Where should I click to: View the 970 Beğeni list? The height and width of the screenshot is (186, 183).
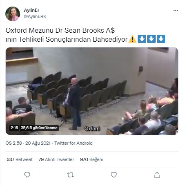[x=91, y=159]
